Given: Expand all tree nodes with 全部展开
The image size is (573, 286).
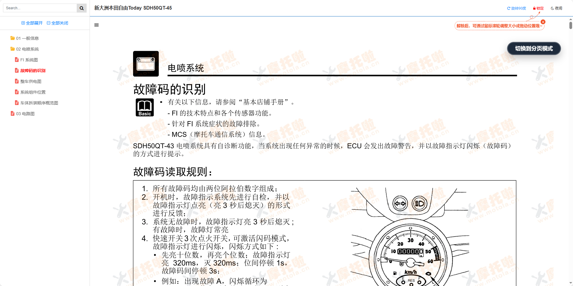Looking at the screenshot, I should coord(32,23).
